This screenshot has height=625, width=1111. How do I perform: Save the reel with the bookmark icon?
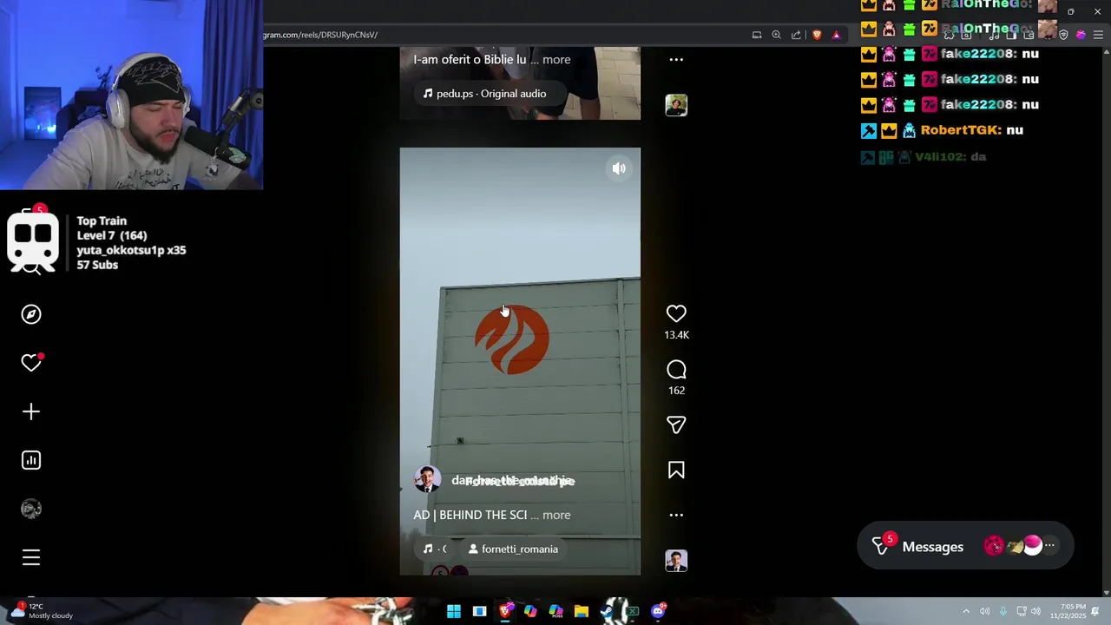point(676,470)
